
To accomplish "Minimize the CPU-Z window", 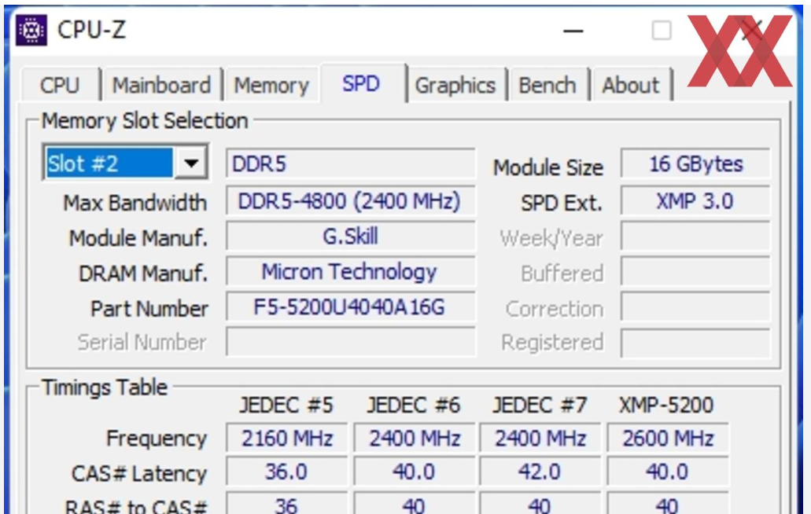I will (x=573, y=31).
